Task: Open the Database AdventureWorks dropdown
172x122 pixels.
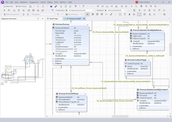Action: click(x=125, y=10)
